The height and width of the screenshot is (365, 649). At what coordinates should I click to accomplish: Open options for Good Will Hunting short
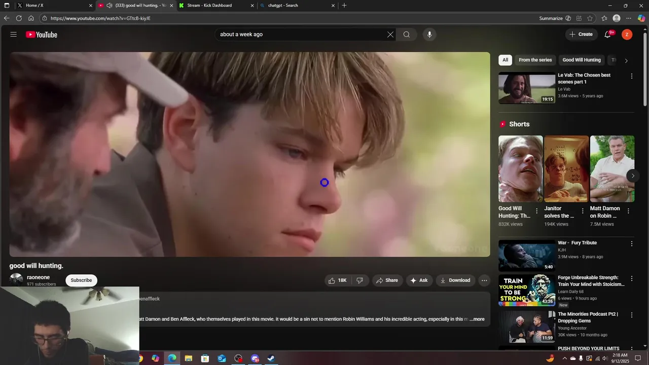pyautogui.click(x=537, y=211)
